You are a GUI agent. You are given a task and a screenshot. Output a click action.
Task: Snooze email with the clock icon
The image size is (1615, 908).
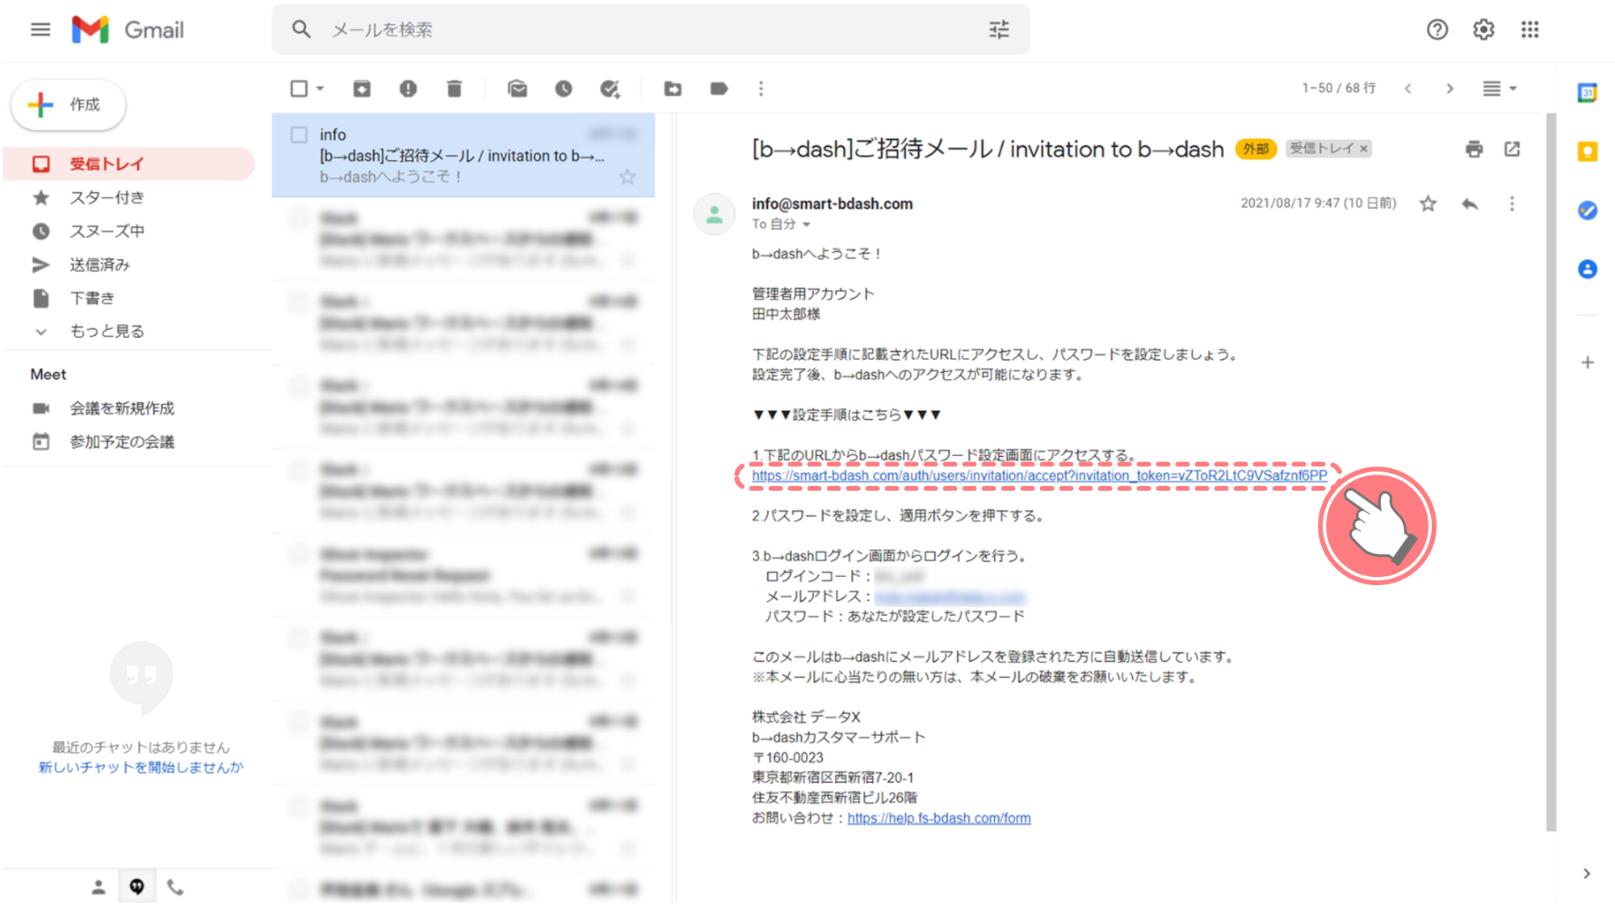564,89
